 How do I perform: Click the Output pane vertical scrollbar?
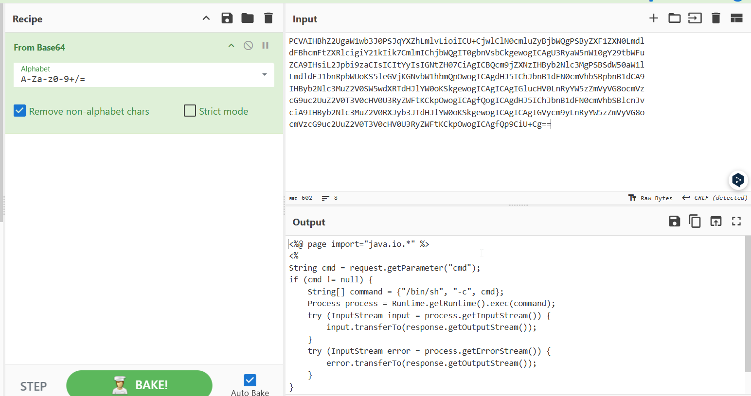748,304
